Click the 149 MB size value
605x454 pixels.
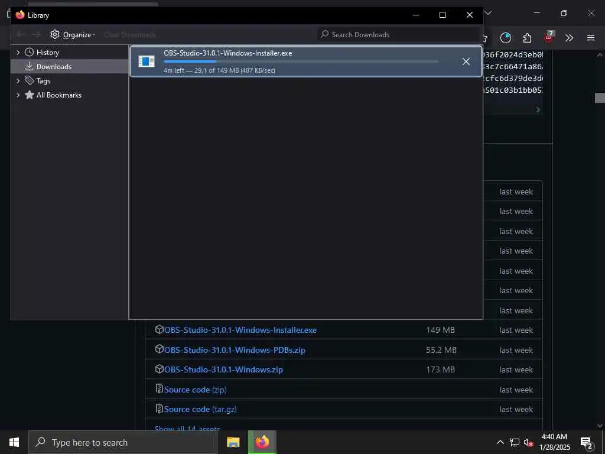(441, 330)
